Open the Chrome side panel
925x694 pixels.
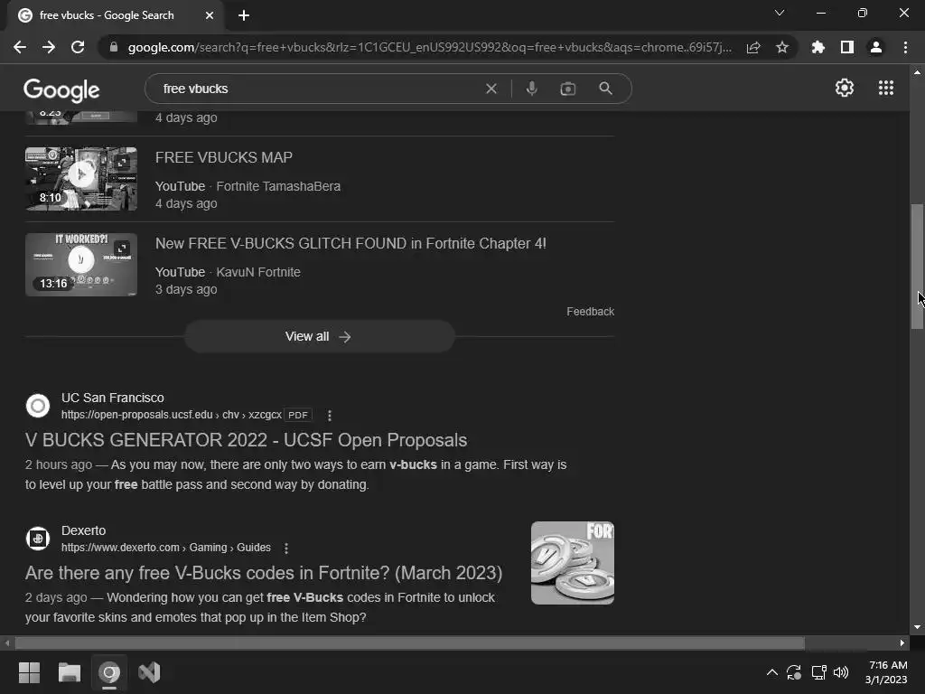[x=847, y=47]
